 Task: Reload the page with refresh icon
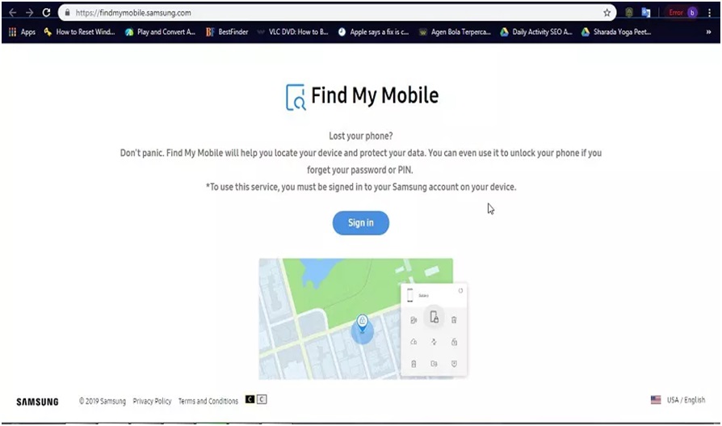click(47, 13)
